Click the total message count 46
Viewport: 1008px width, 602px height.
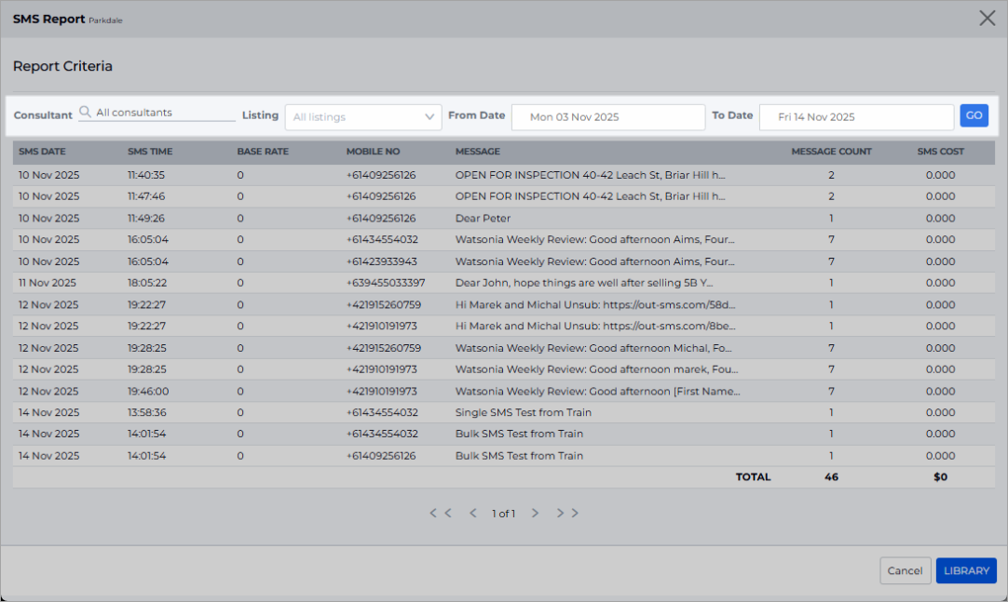[831, 476]
